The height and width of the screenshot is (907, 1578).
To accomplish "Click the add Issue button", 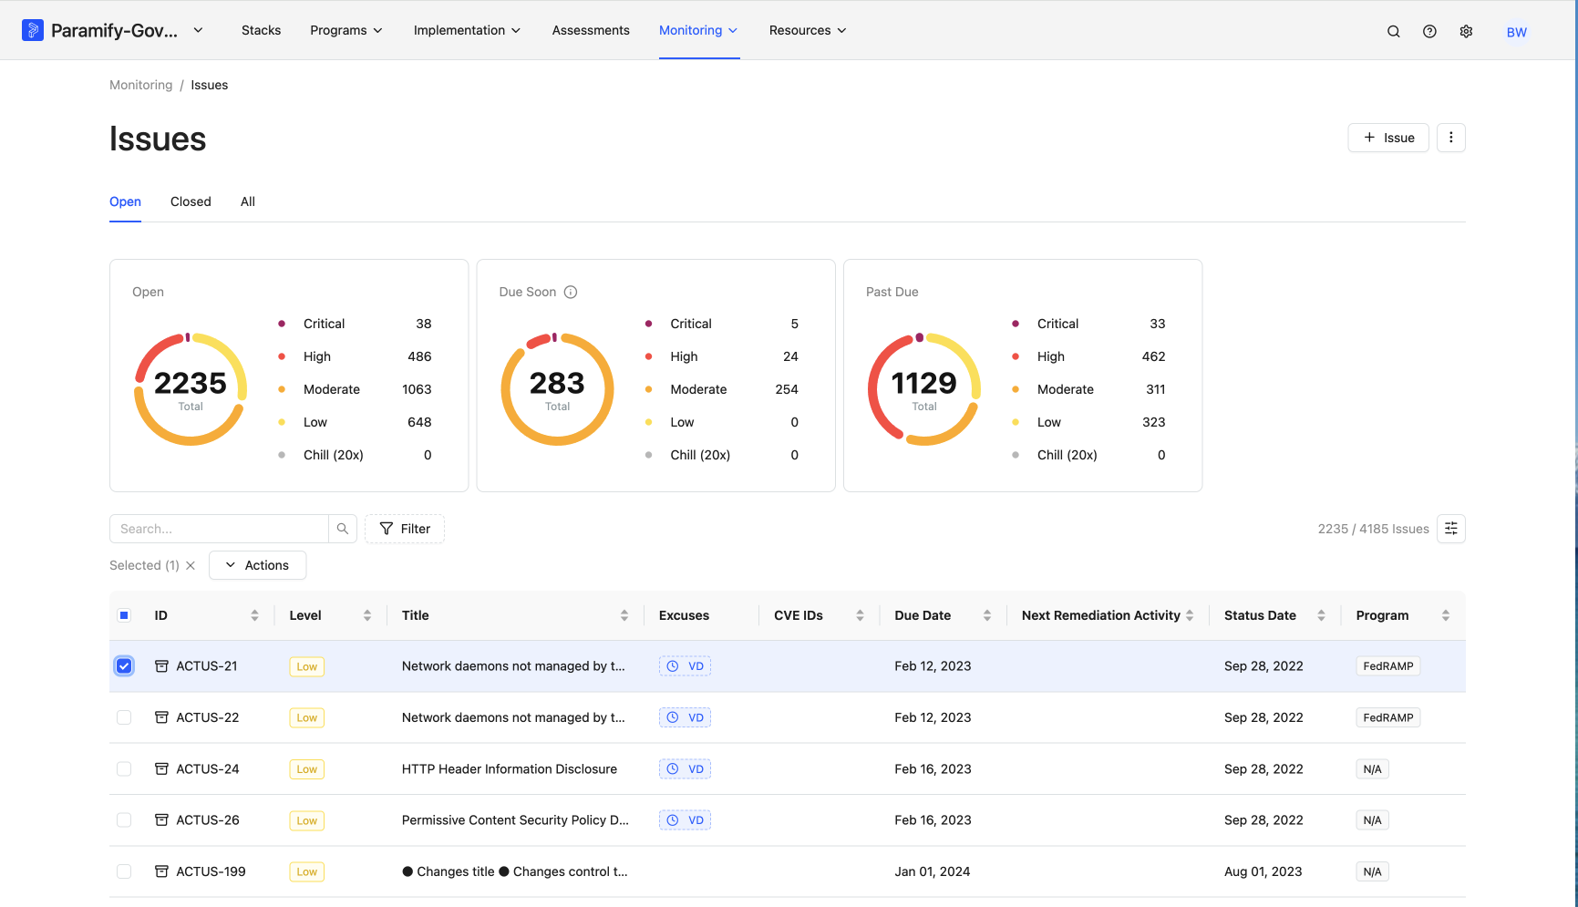I will [x=1388, y=138].
